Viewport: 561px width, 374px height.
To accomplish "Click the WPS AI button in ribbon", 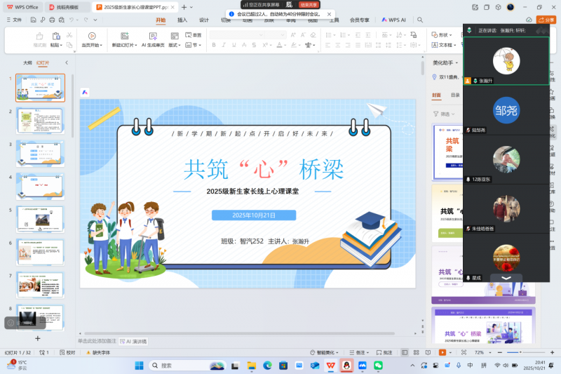I will (393, 20).
